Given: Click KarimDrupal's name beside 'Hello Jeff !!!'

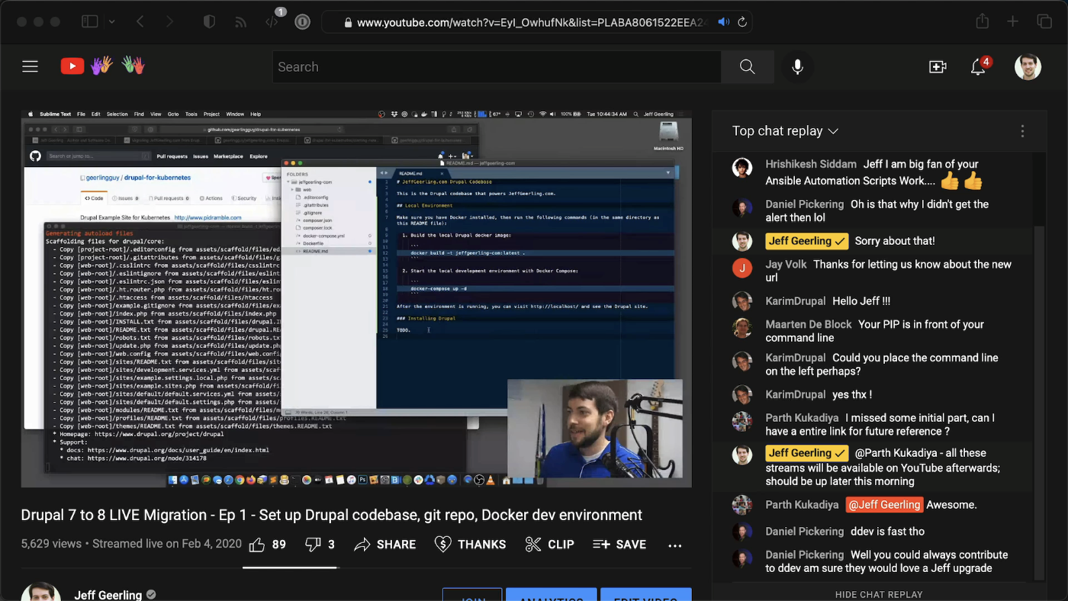Looking at the screenshot, I should click(796, 301).
